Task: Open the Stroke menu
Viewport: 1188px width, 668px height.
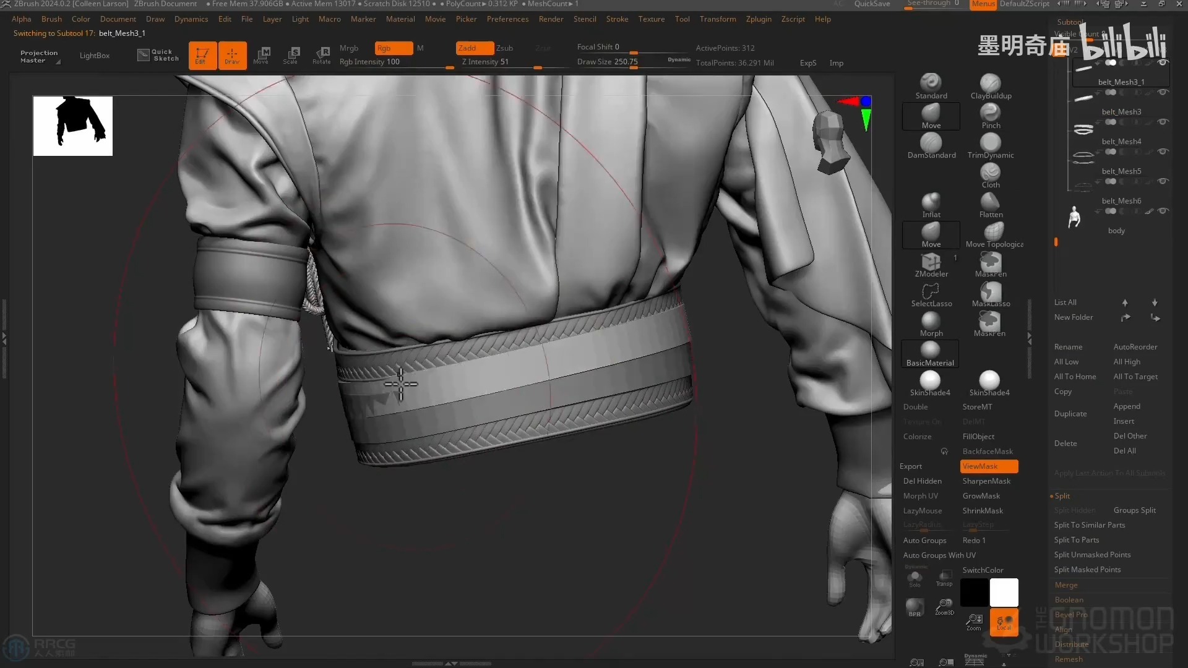Action: (617, 19)
